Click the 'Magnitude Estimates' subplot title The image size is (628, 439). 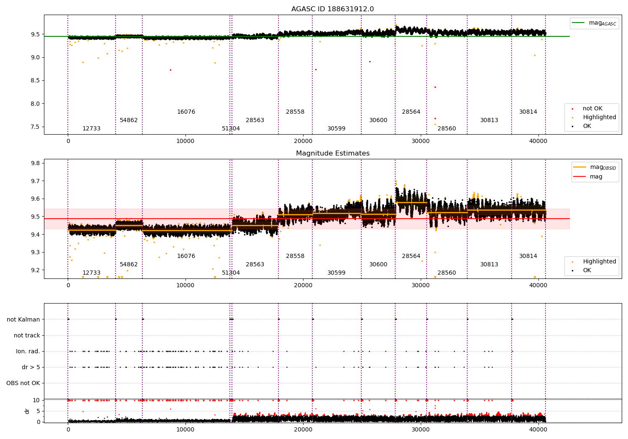point(333,153)
